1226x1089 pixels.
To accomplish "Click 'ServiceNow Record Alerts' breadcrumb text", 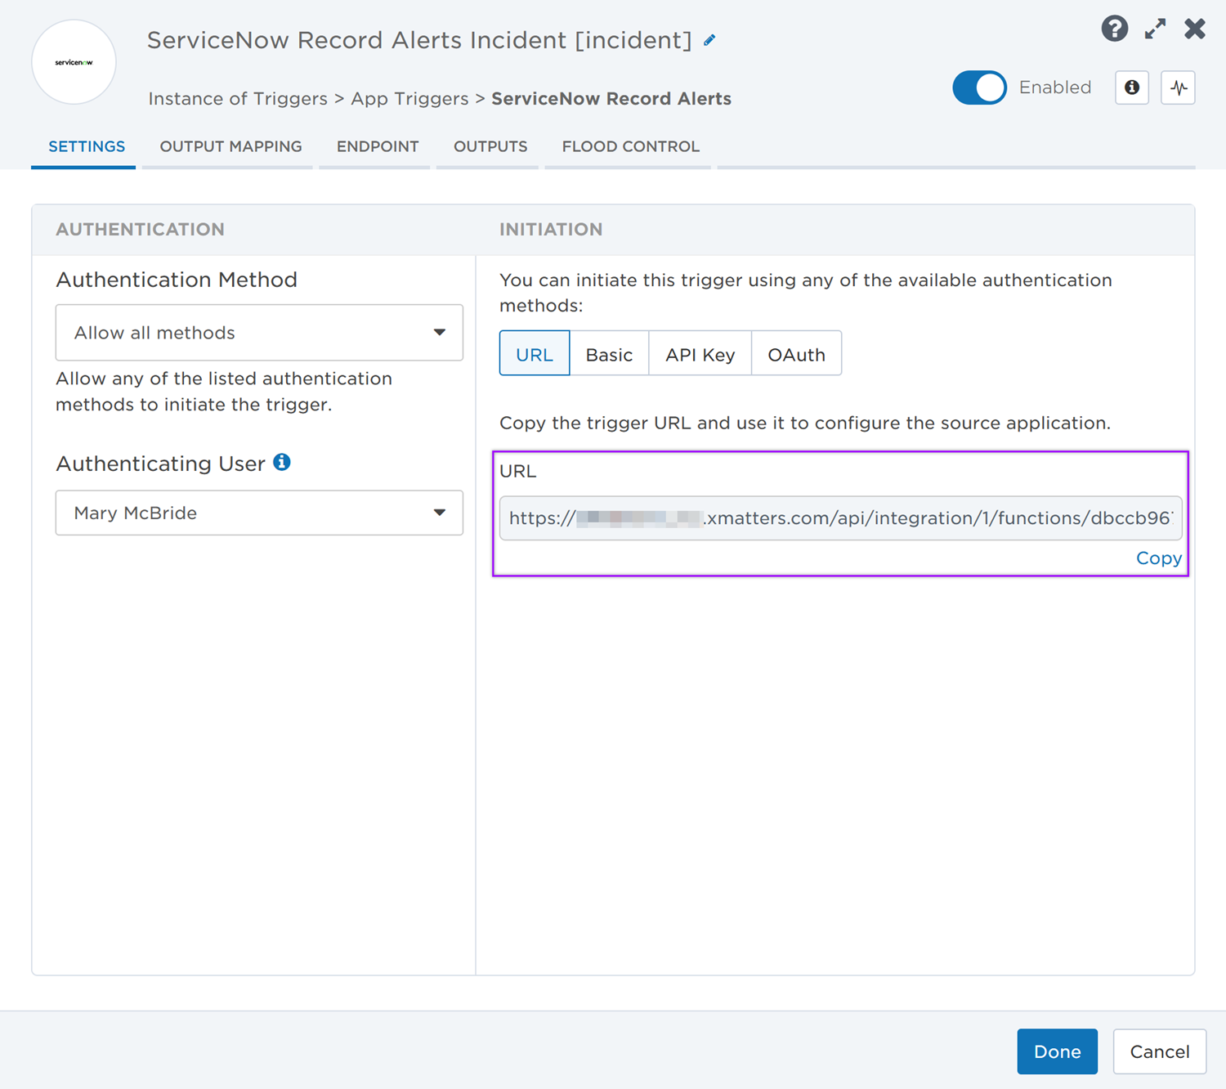I will pos(611,99).
